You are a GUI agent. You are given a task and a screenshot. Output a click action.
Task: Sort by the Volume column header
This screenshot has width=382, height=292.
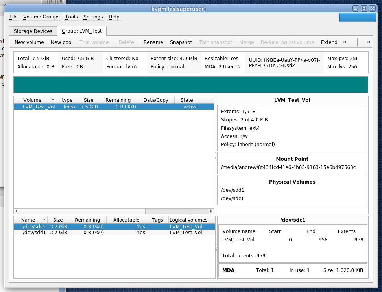click(x=35, y=100)
